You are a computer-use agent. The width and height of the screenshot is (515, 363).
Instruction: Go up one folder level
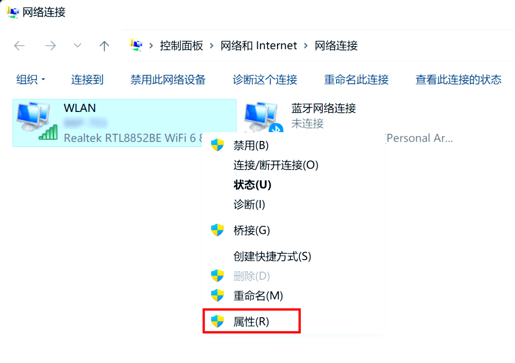[x=104, y=46]
